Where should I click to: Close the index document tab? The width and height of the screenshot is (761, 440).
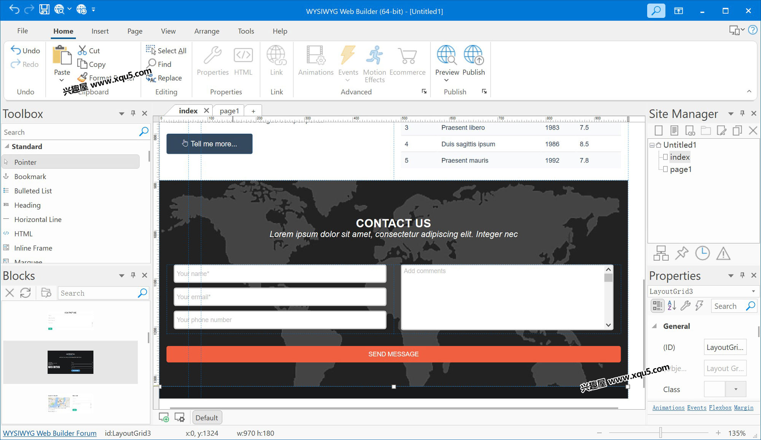(206, 111)
